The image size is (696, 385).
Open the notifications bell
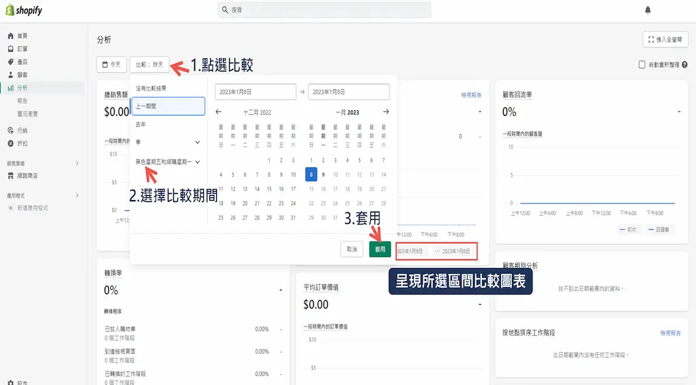click(648, 10)
